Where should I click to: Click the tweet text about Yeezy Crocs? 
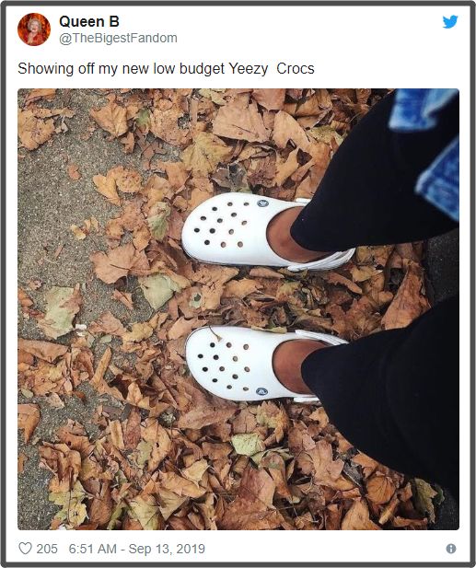click(x=166, y=68)
